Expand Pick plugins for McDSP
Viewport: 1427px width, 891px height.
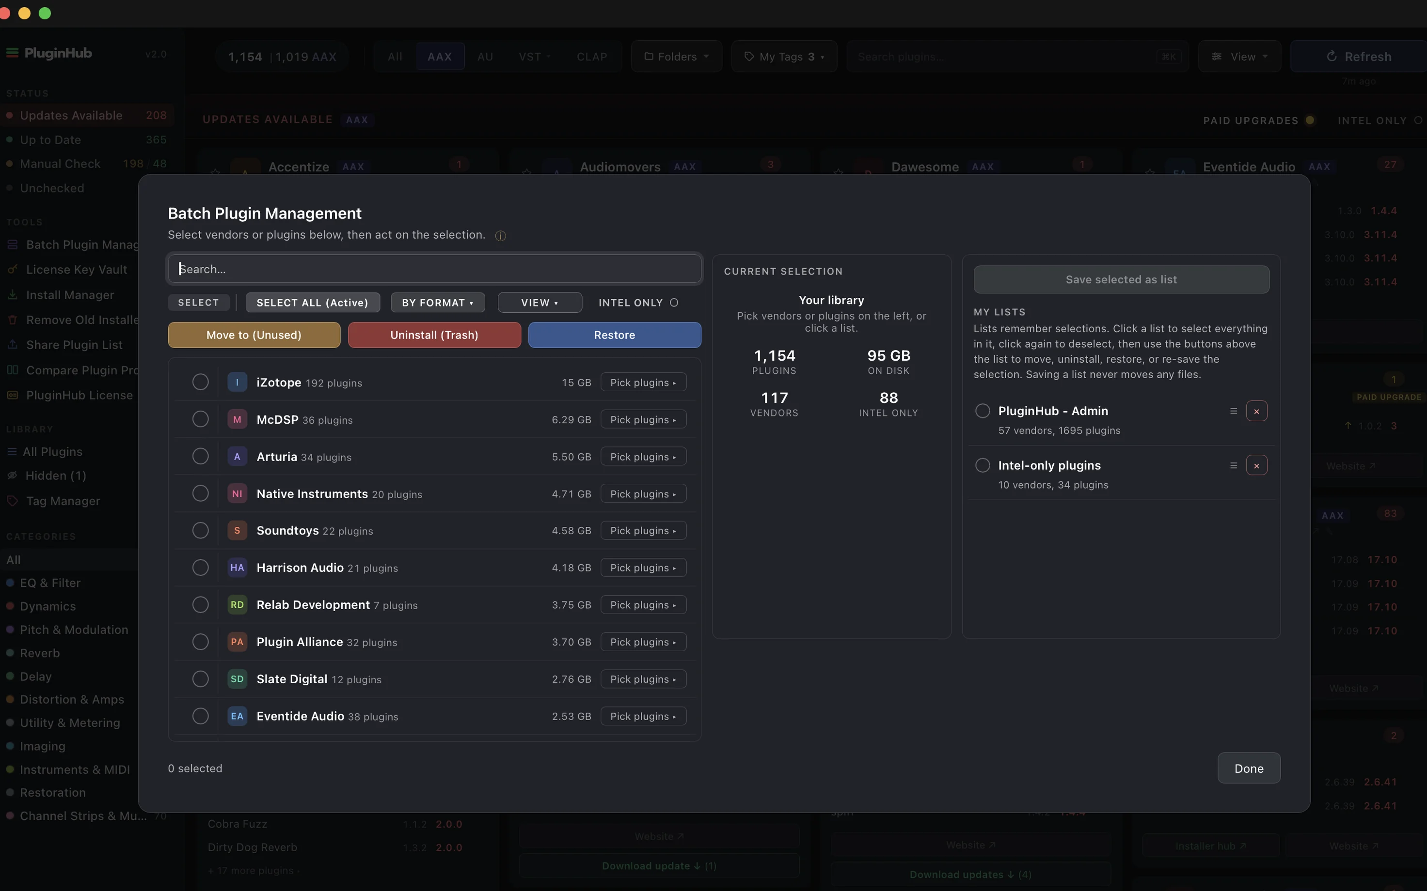[643, 419]
